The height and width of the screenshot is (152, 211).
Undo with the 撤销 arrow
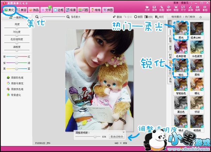tap(117, 17)
